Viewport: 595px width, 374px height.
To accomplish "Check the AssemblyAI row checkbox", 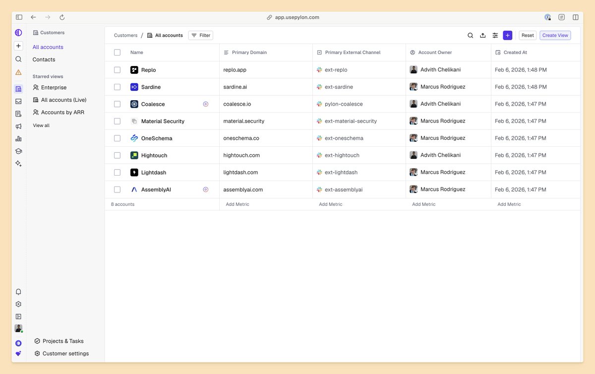I will coord(117,189).
